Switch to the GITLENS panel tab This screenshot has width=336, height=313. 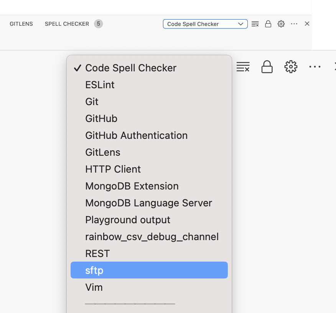click(21, 24)
